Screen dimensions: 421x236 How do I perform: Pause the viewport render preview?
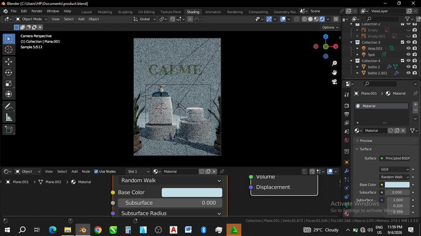coord(336,19)
